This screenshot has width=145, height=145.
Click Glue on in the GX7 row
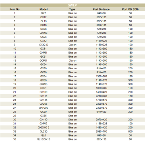tap(72, 13)
